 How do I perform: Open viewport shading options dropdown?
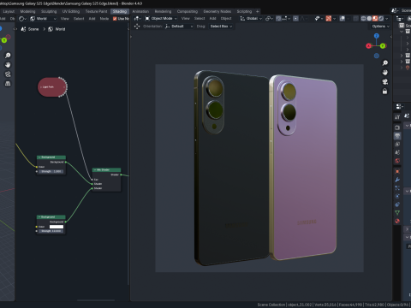pyautogui.click(x=387, y=18)
